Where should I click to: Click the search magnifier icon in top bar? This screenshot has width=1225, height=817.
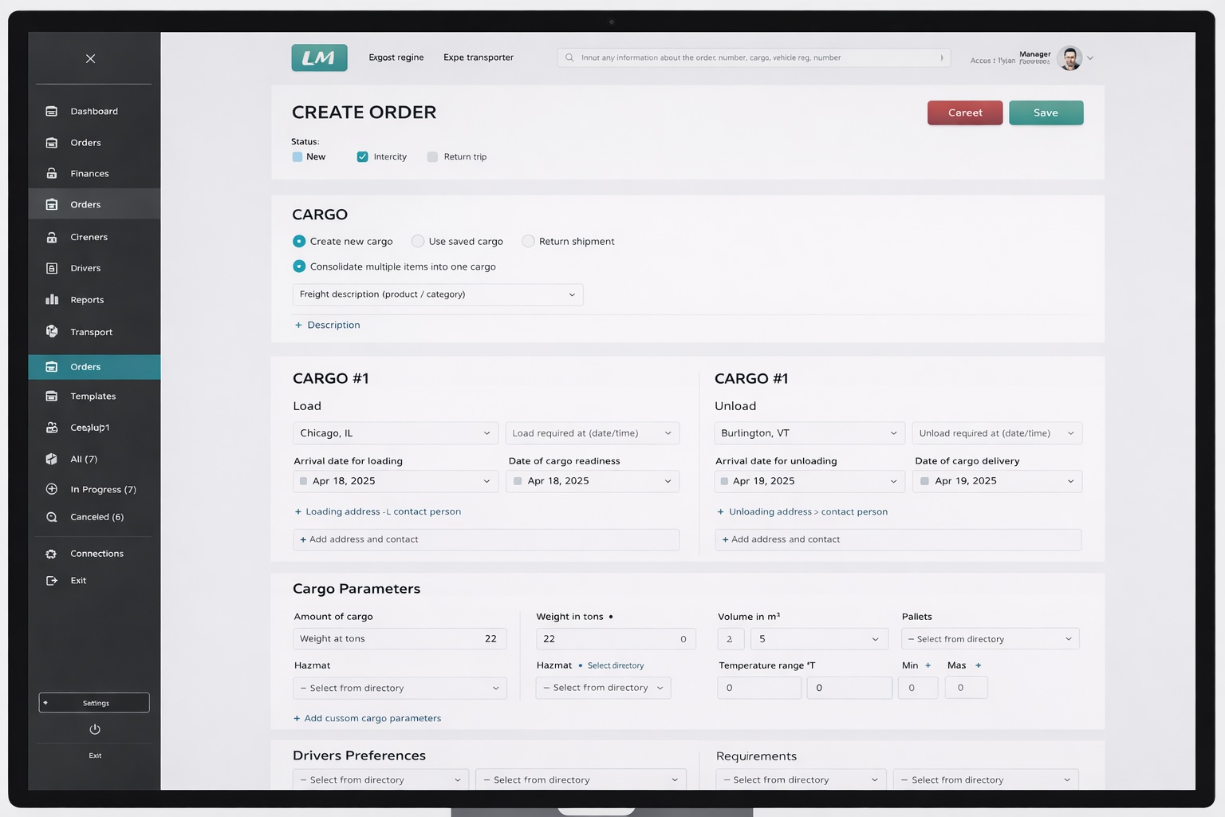coord(569,57)
